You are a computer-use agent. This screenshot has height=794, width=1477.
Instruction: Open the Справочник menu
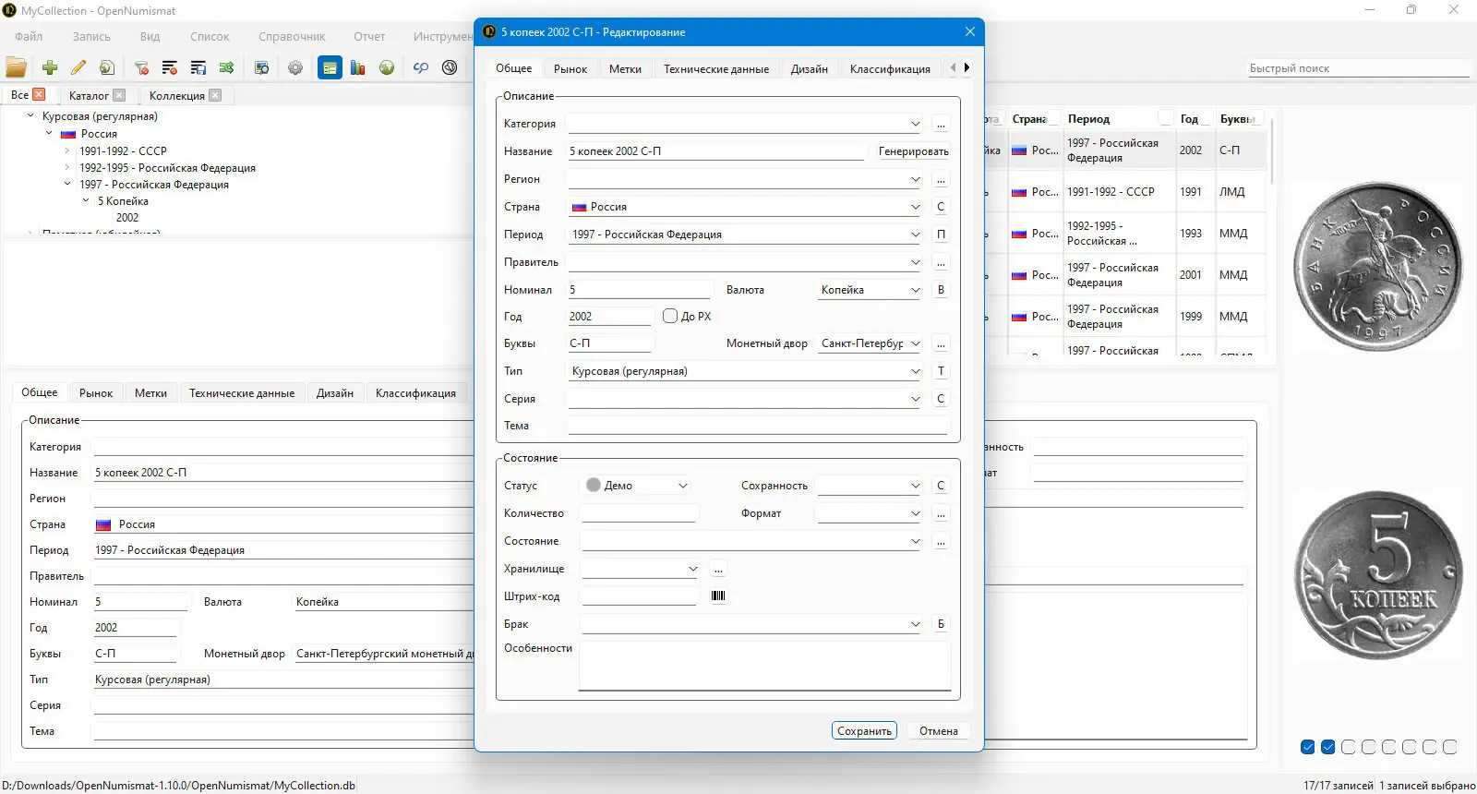tap(292, 37)
